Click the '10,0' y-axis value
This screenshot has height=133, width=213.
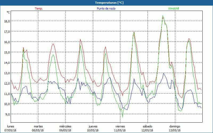coord(7,104)
